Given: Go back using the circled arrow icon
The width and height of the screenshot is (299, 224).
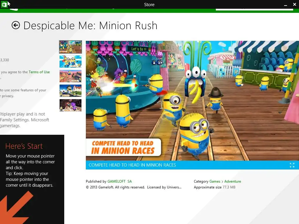Looking at the screenshot, I should coord(16,25).
